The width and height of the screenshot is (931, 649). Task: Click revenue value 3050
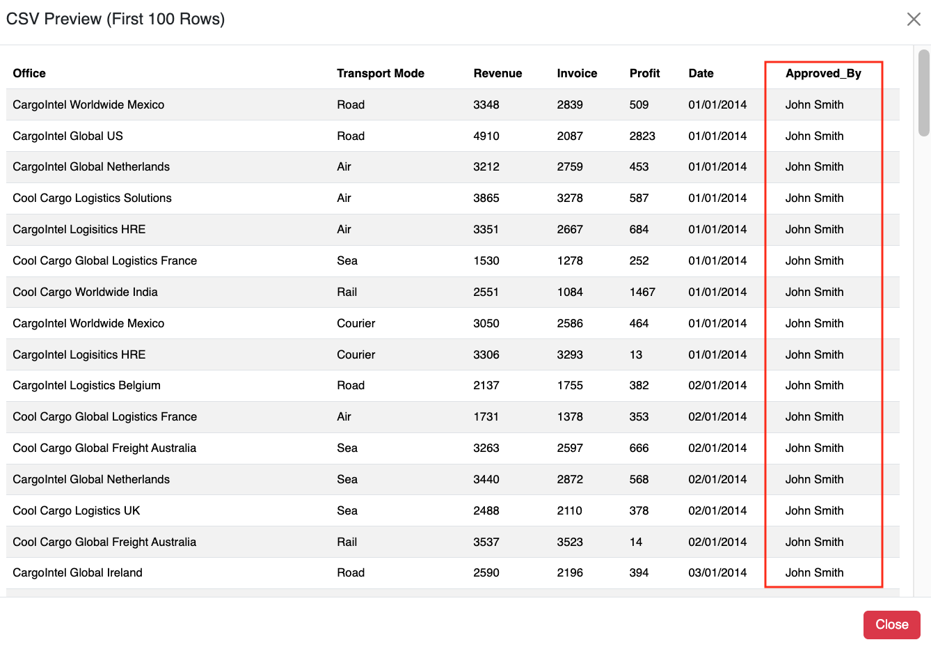point(486,323)
